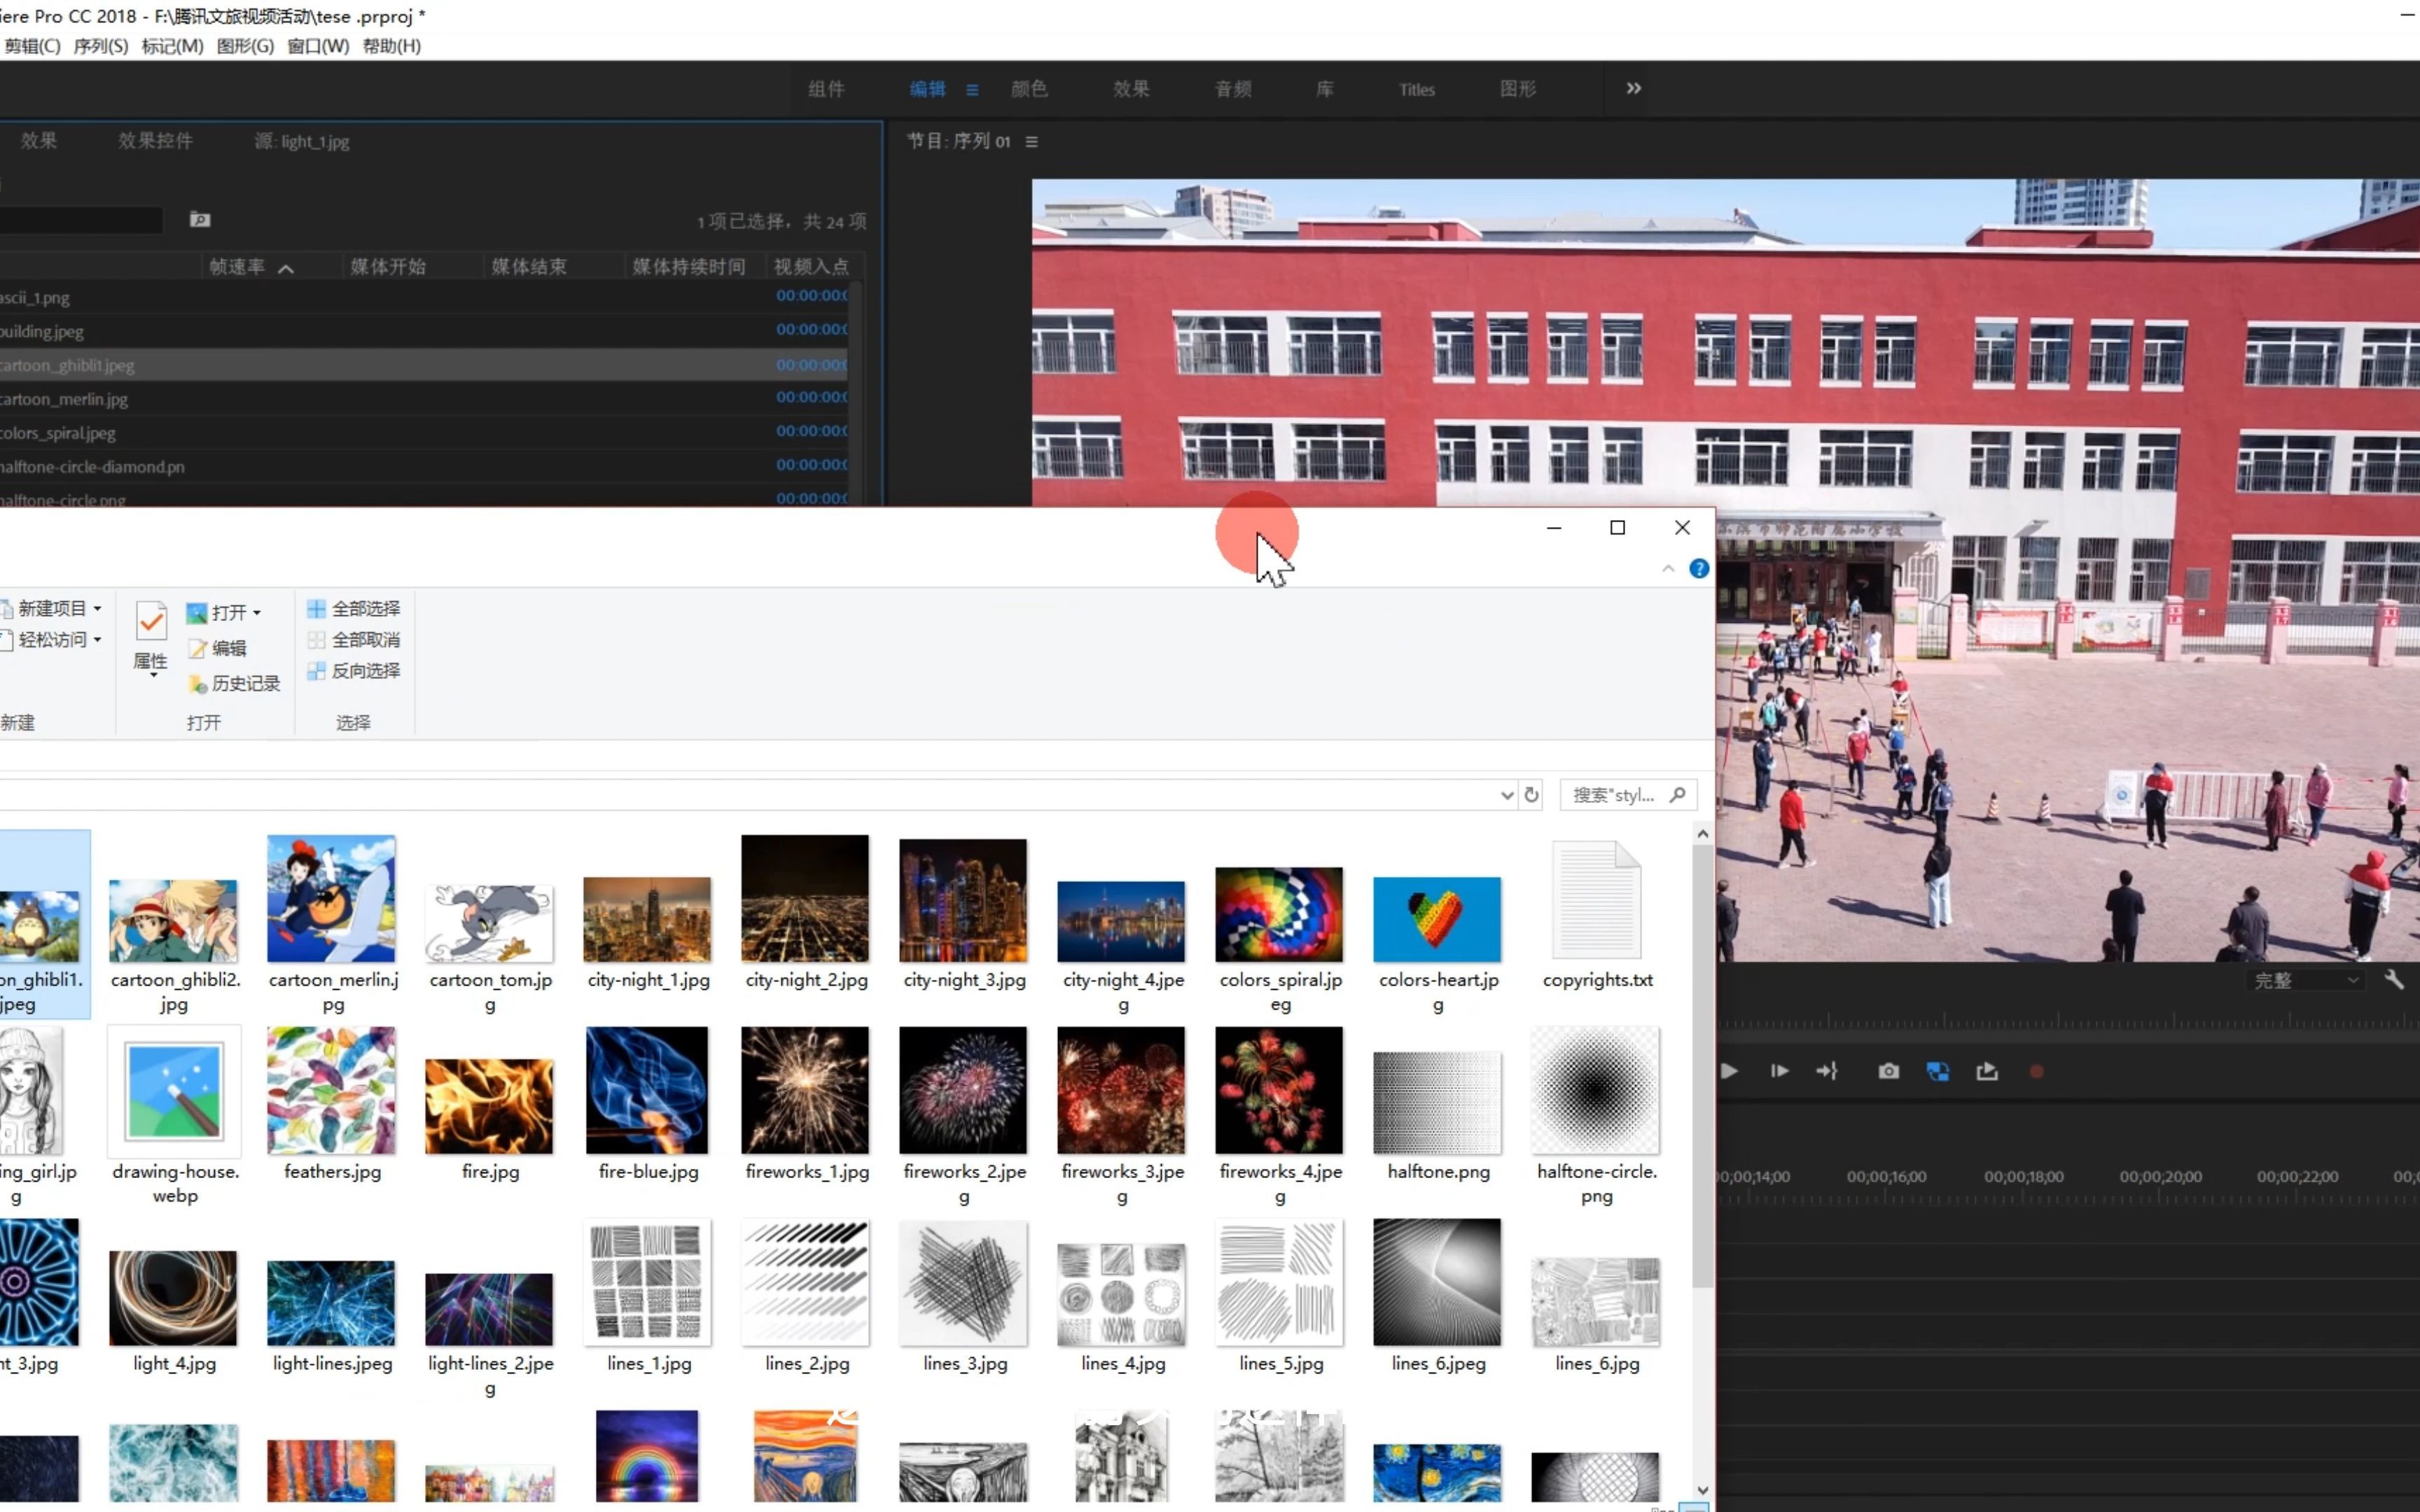
Task: Open 节目 序列 01 panel menu
Action: pyautogui.click(x=1031, y=142)
